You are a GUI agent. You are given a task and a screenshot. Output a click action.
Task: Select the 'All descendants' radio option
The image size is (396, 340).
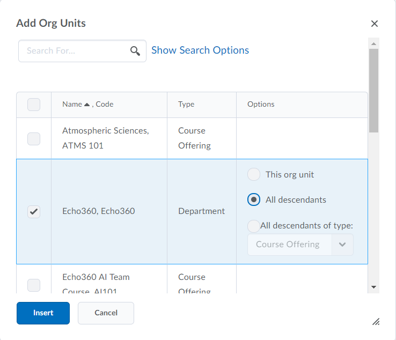click(x=254, y=199)
